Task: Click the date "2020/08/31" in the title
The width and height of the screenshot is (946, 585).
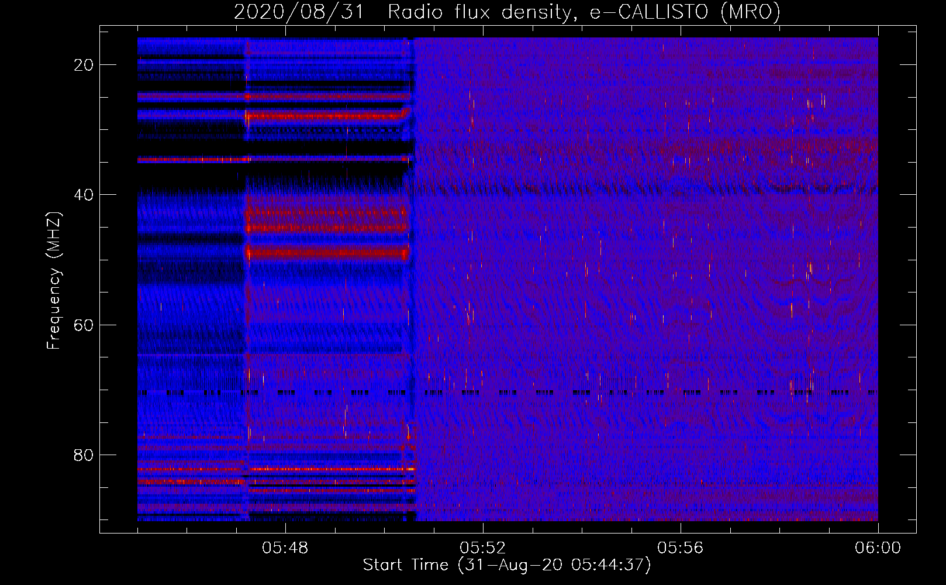Action: (299, 12)
